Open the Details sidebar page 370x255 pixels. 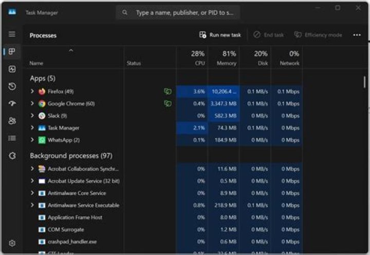click(12, 138)
